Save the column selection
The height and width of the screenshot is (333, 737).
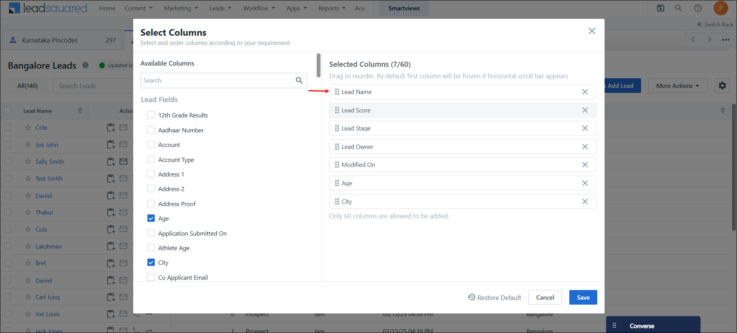pos(583,297)
